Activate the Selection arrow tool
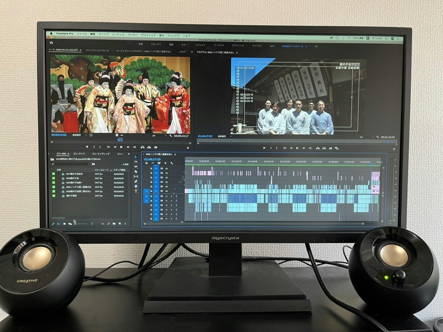 click(x=136, y=157)
